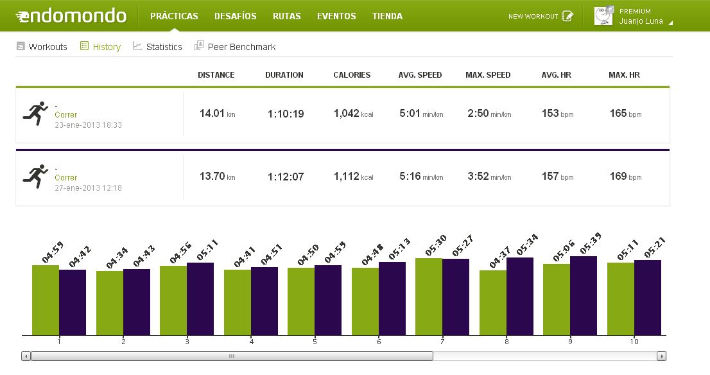Click the Peer Benchmark icon
710x375 pixels.
pyautogui.click(x=199, y=46)
